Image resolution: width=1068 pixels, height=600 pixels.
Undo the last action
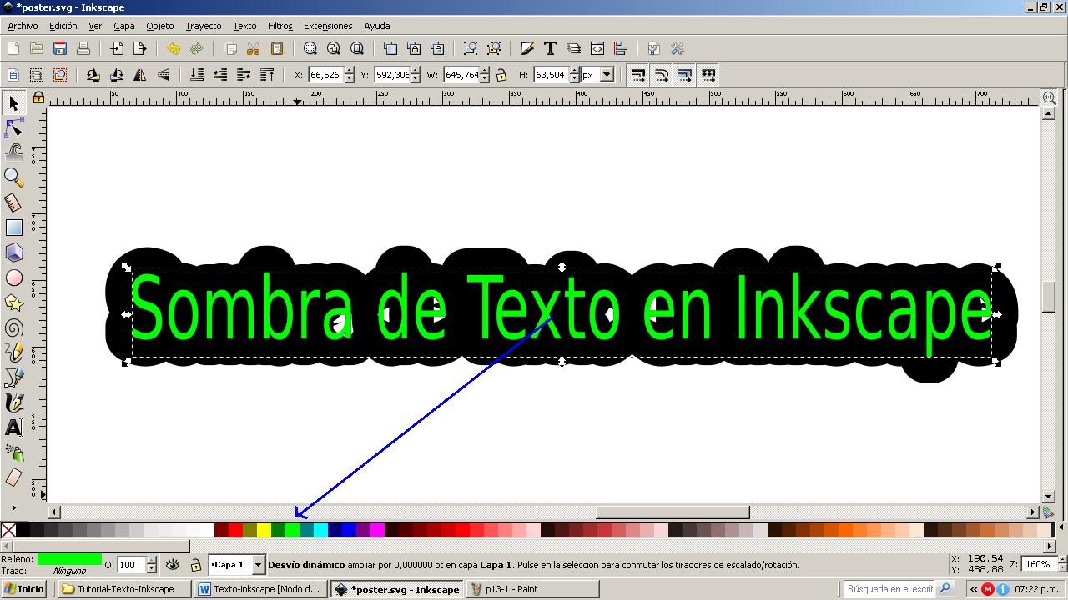[174, 48]
